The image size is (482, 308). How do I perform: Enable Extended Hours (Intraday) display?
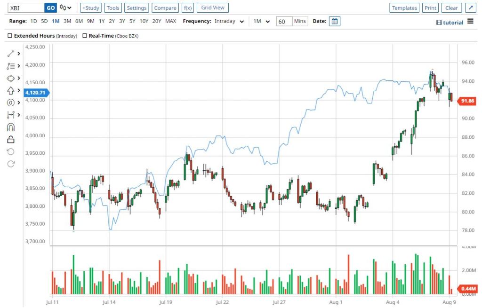(x=10, y=35)
